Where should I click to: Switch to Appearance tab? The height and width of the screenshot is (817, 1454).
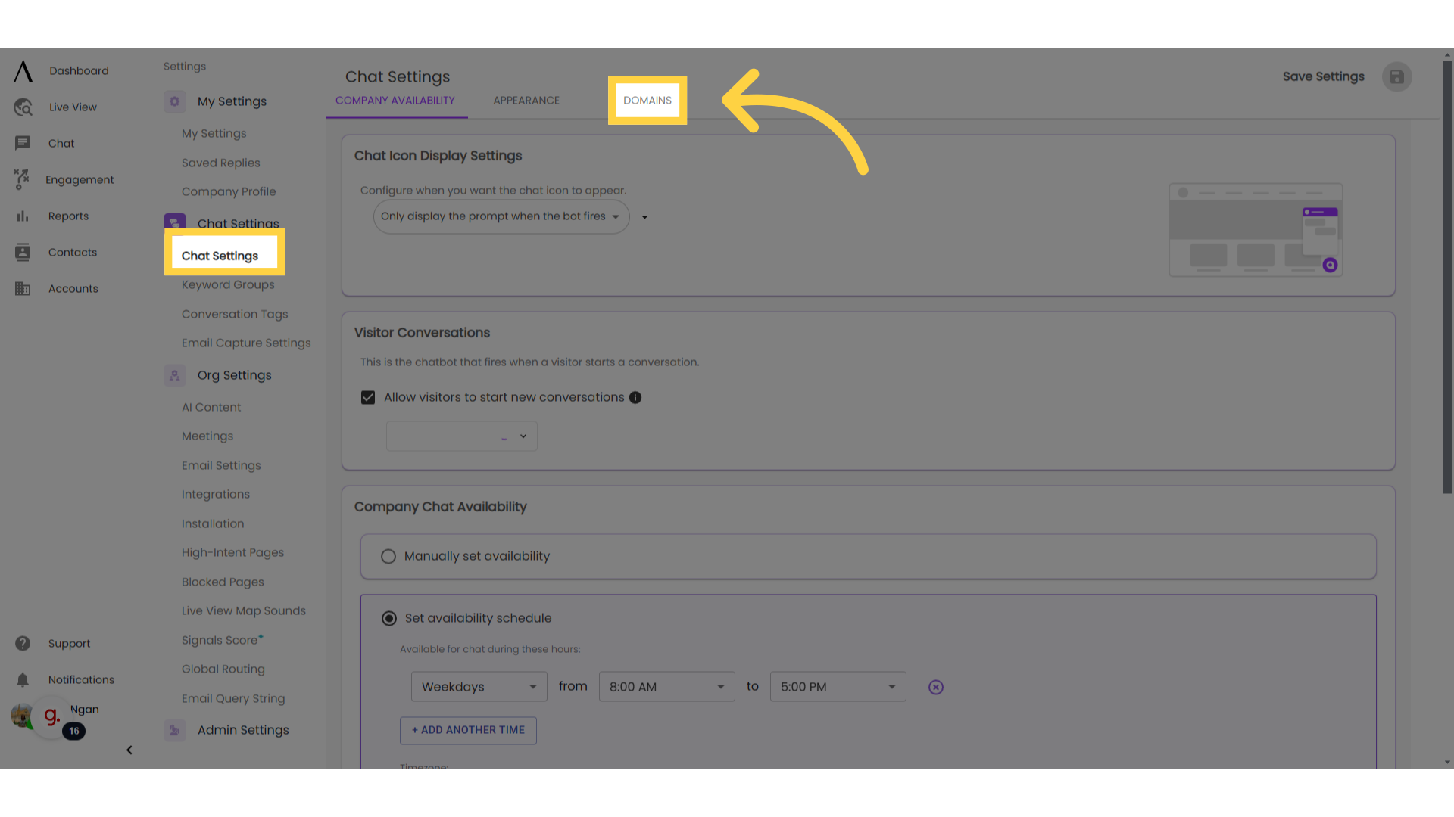pos(526,100)
